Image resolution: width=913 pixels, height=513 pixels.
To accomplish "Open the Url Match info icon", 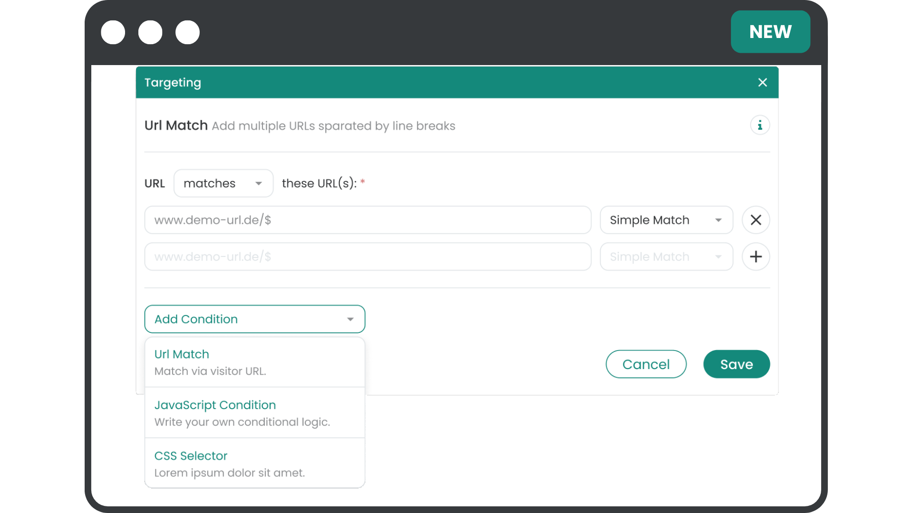I will pyautogui.click(x=760, y=125).
